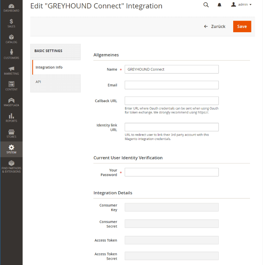
Task: Switch to the API tab
Action: pyautogui.click(x=55, y=82)
